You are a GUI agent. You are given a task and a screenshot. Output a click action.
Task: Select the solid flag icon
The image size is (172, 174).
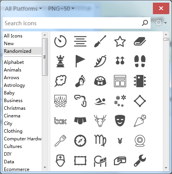tap(80, 61)
